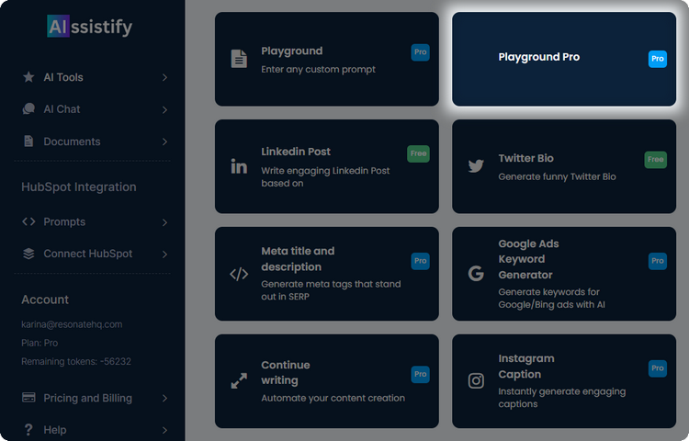Open the Playground Pro card
Screen dimensions: 689x441
[x=563, y=58]
